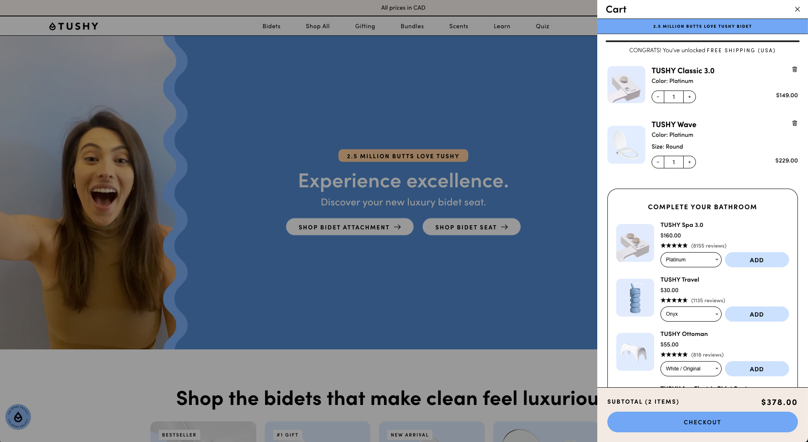Add TUSHY Travel to cart
Viewport: 808px width, 442px height.
coord(757,314)
